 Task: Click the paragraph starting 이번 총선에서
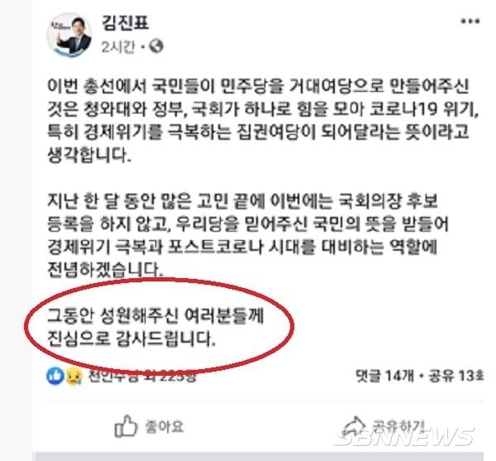(263, 121)
